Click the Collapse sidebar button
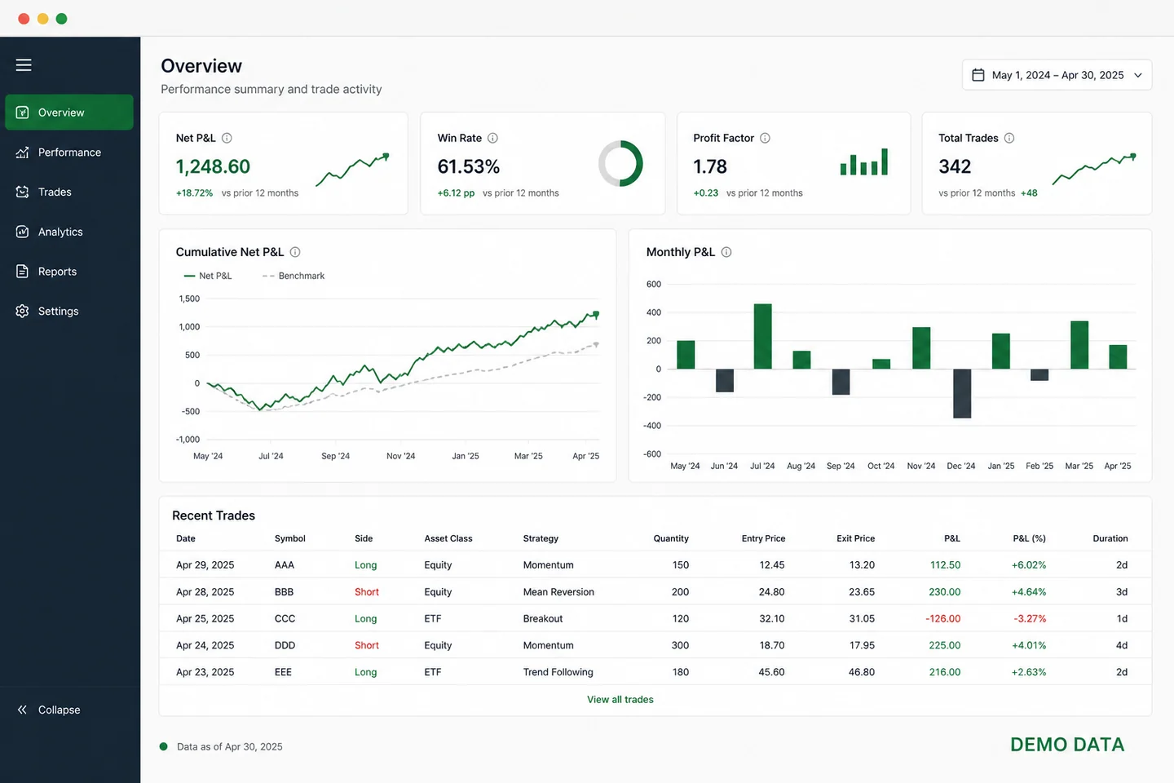 click(49, 710)
